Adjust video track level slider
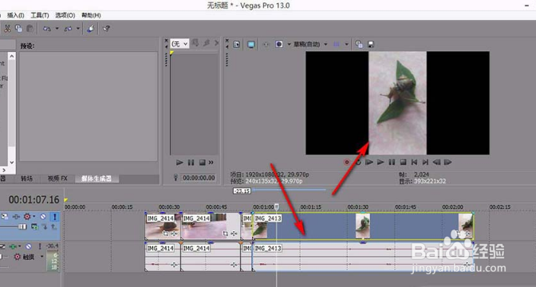The height and width of the screenshot is (287, 536). (x=22, y=226)
